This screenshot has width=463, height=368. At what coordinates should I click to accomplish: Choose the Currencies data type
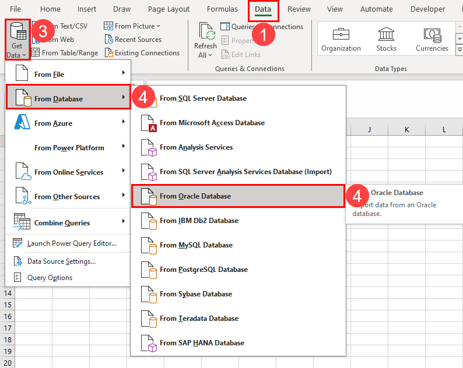point(432,40)
